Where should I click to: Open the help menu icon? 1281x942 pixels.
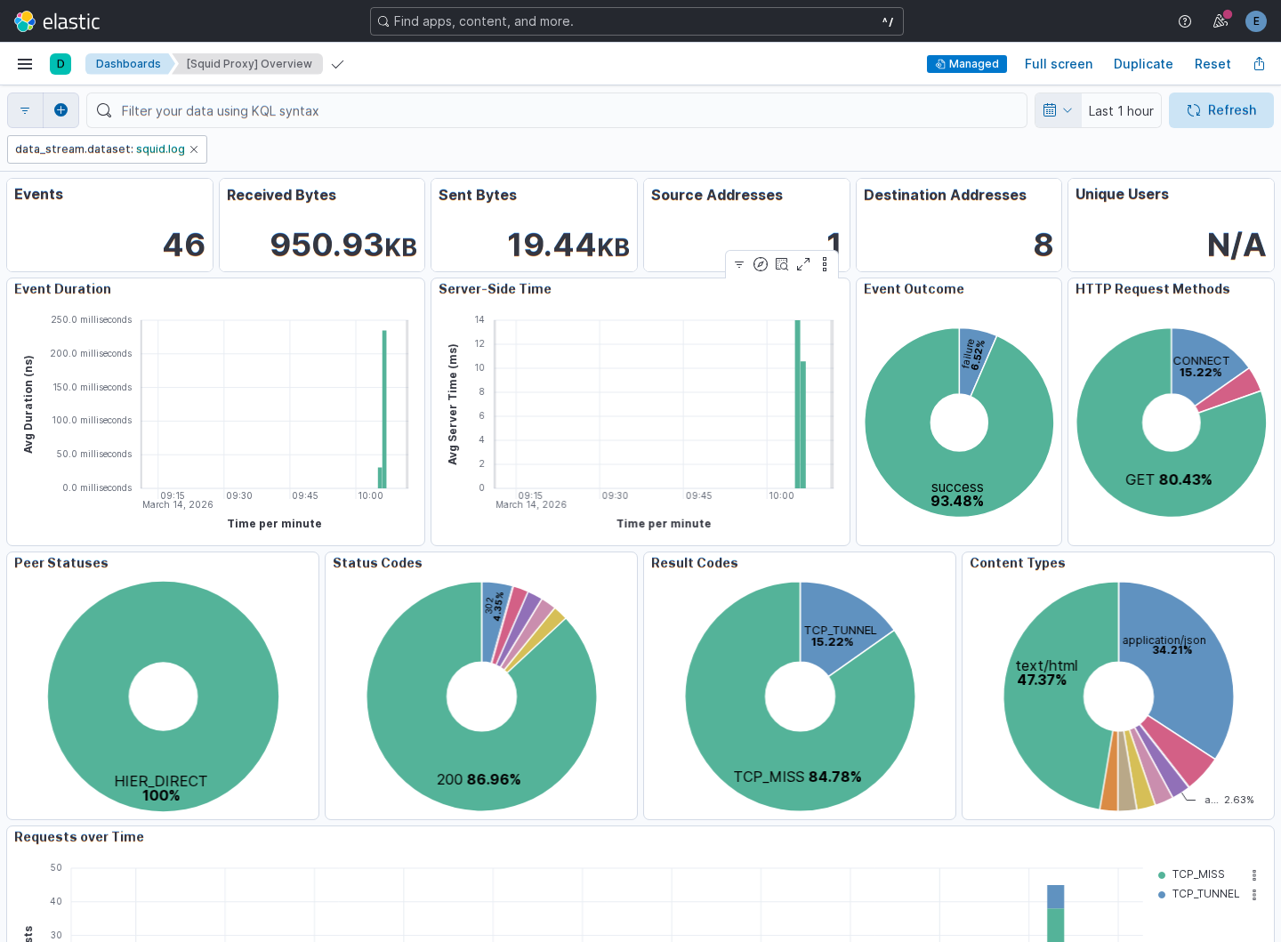coord(1185,21)
